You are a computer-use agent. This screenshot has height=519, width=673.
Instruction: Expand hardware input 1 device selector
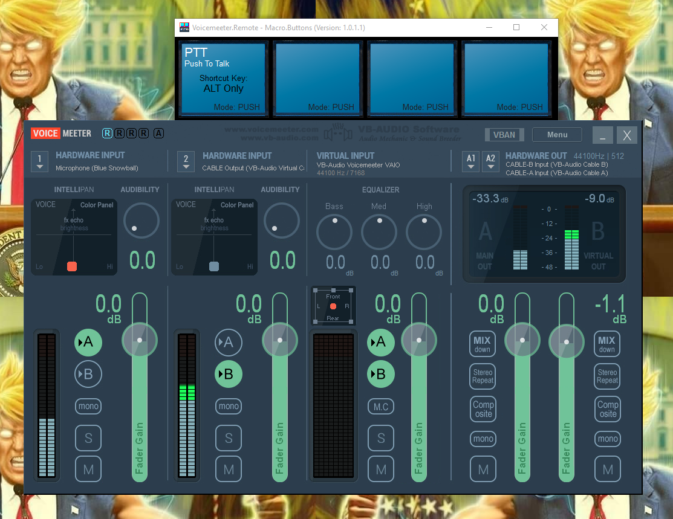(39, 162)
